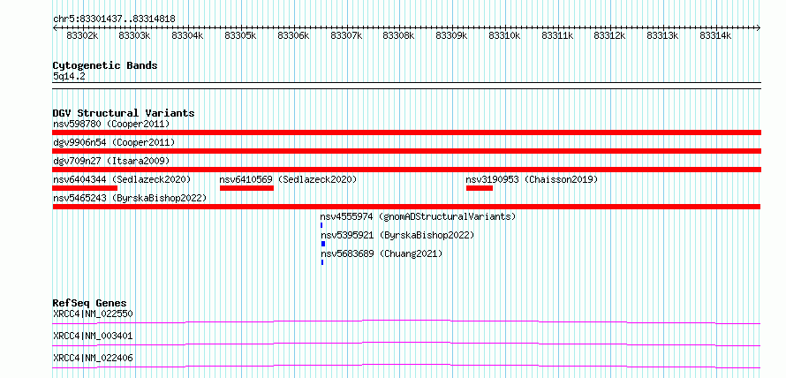The width and height of the screenshot is (786, 378).
Task: Select the 5q14.2 cytogenetic band label
Action: tap(69, 76)
